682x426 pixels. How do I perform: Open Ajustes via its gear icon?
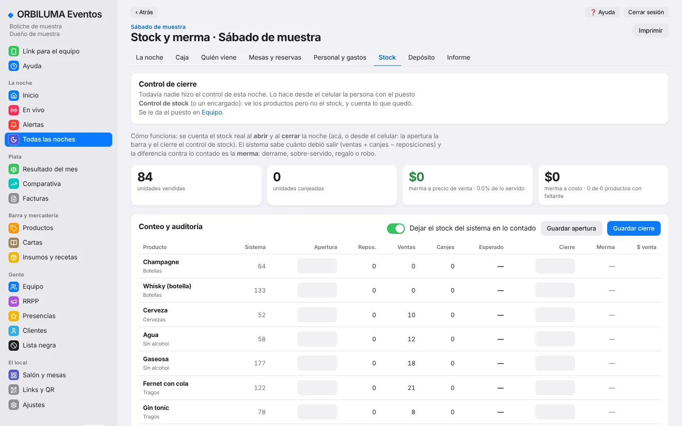(x=14, y=405)
